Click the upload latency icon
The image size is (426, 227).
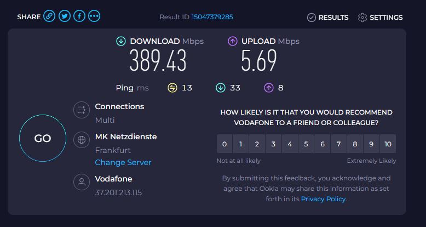coord(269,88)
